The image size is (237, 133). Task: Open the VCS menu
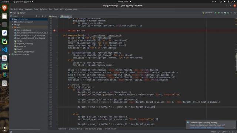[x=61, y=9]
